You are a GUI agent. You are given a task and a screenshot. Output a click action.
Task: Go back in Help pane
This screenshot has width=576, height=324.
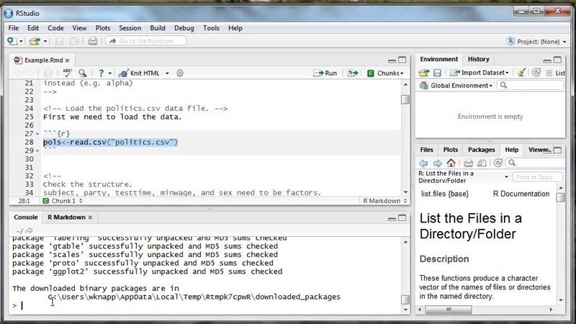pos(423,163)
